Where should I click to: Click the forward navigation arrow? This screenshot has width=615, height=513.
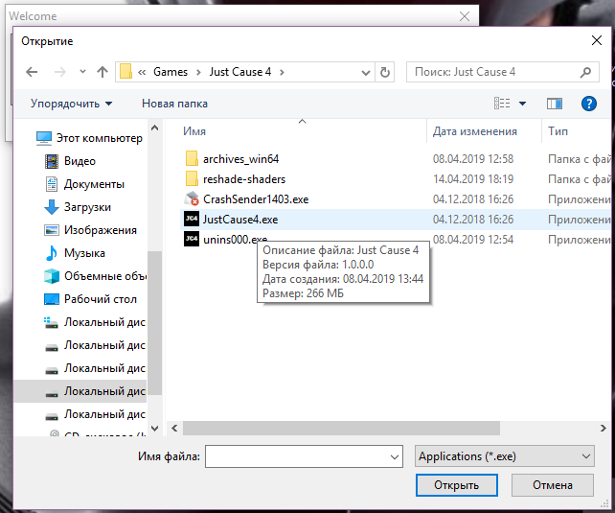60,72
